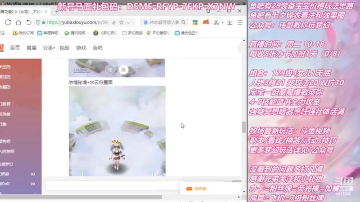Open the downloads arrow icon
The image size is (360, 202).
229,22
